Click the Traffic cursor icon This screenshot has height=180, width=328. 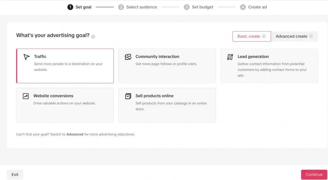26,57
